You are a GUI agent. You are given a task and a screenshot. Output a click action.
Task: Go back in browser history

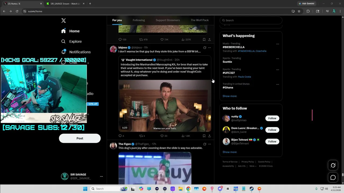pyautogui.click(x=4, y=11)
